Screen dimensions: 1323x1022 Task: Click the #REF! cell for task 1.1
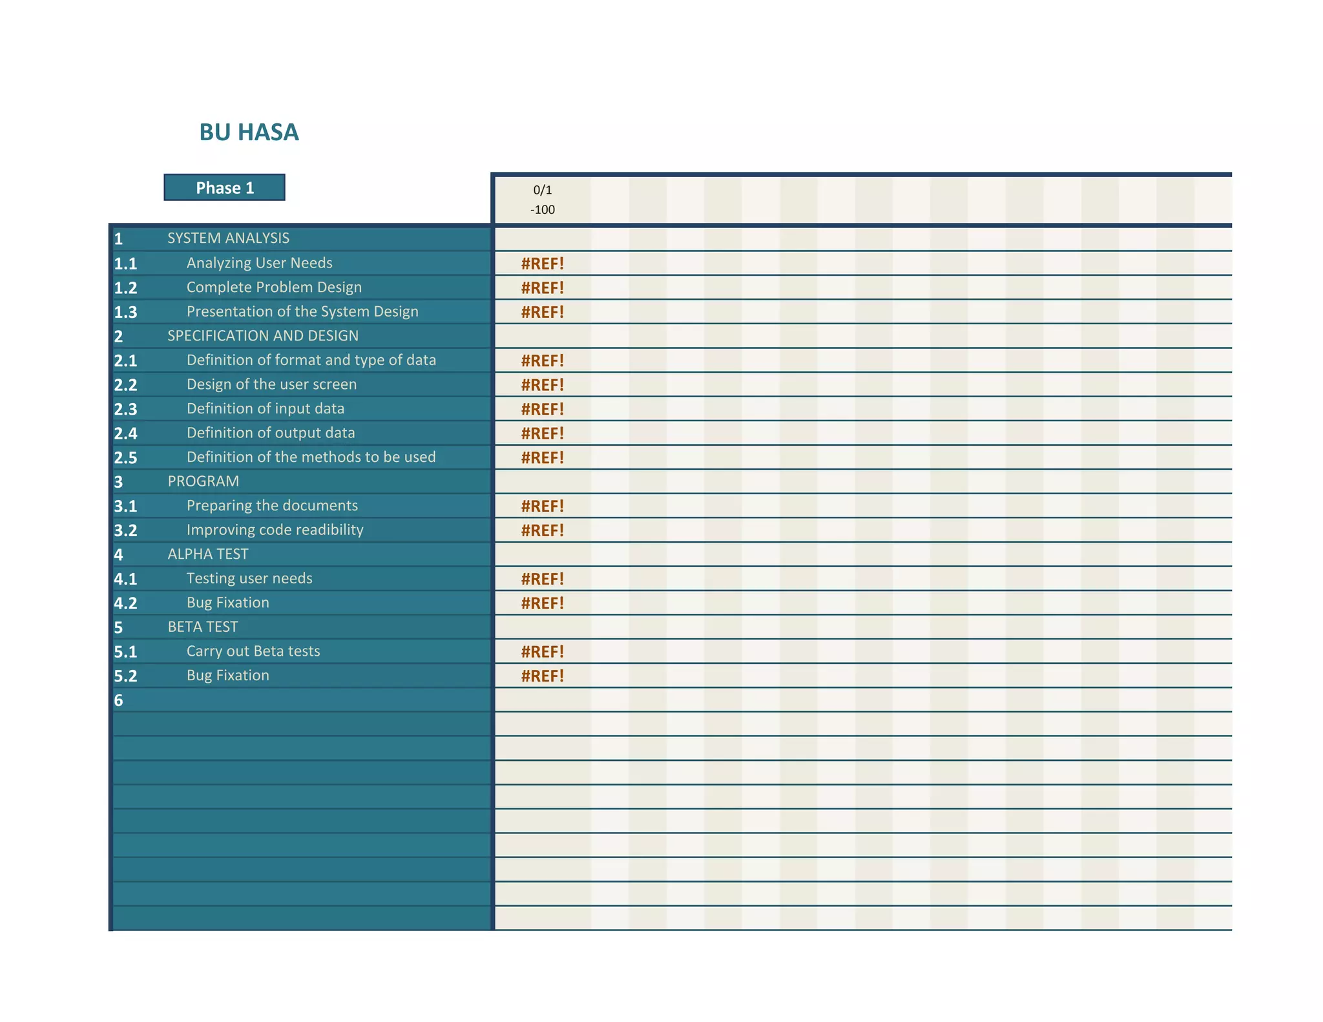(x=542, y=264)
